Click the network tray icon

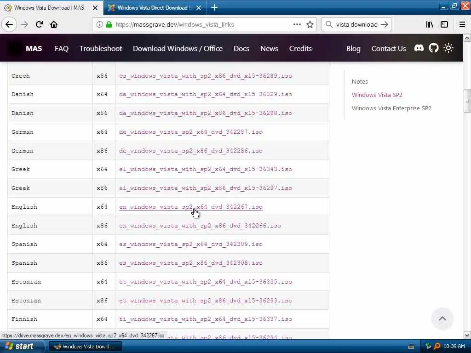428,346
